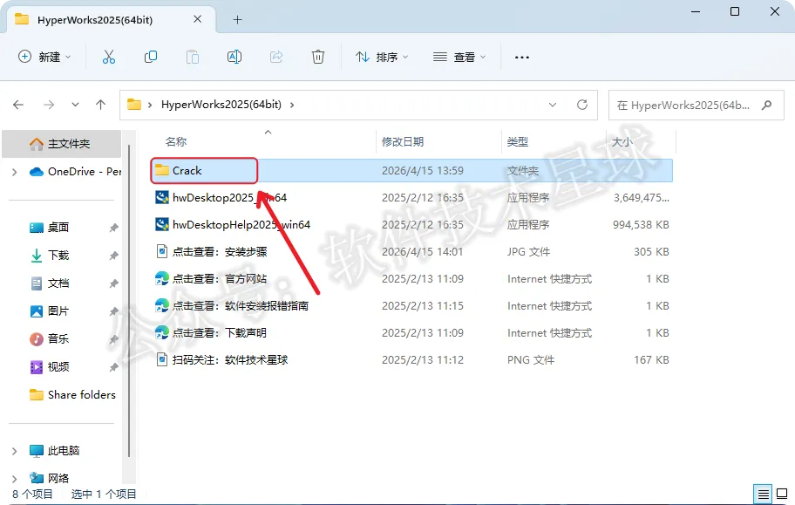Open the 排序 sort dropdown

[383, 57]
